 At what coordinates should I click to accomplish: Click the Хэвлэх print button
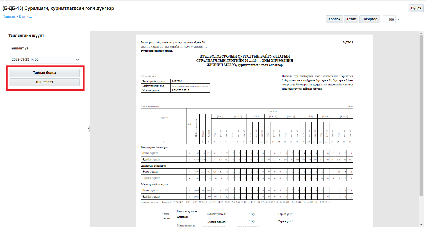[x=334, y=19]
